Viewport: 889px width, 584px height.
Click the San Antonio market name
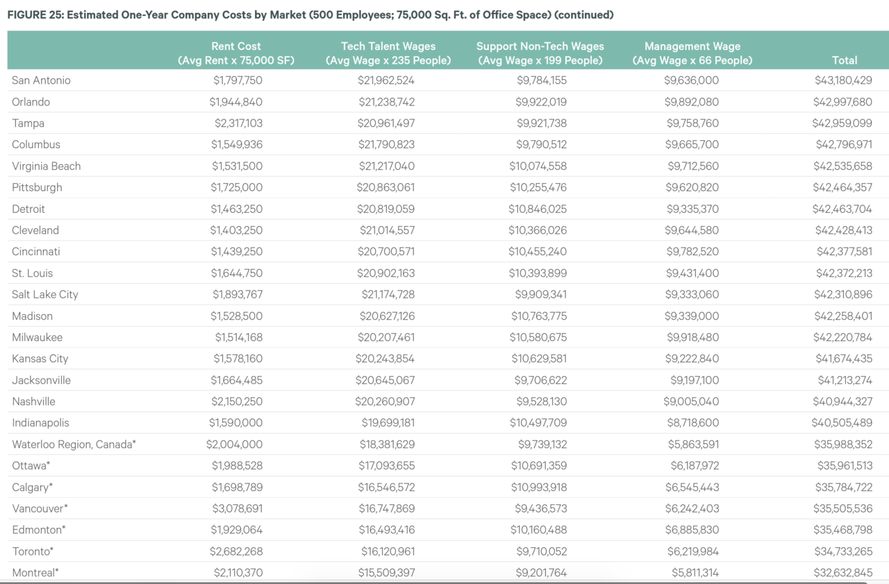(41, 80)
